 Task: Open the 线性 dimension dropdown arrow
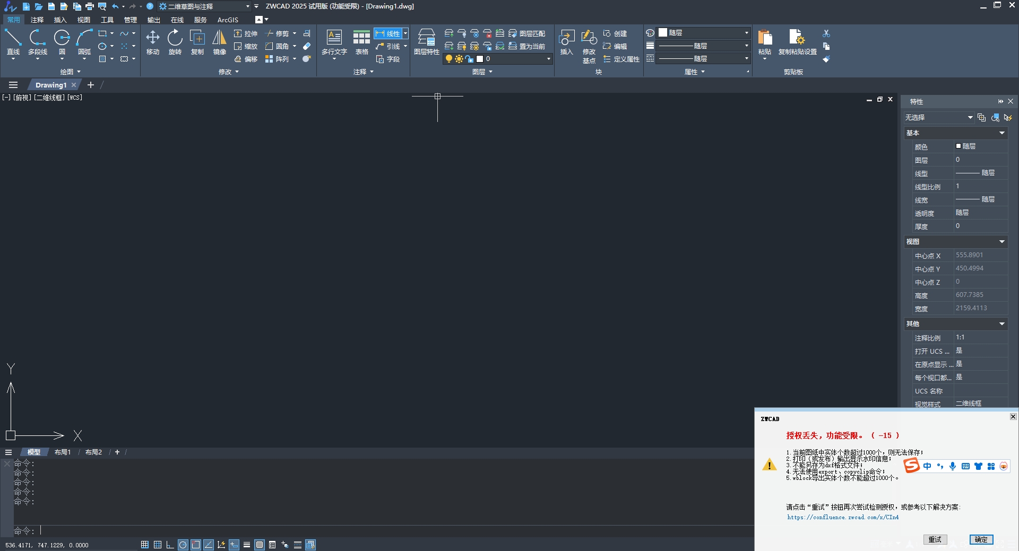coord(405,33)
